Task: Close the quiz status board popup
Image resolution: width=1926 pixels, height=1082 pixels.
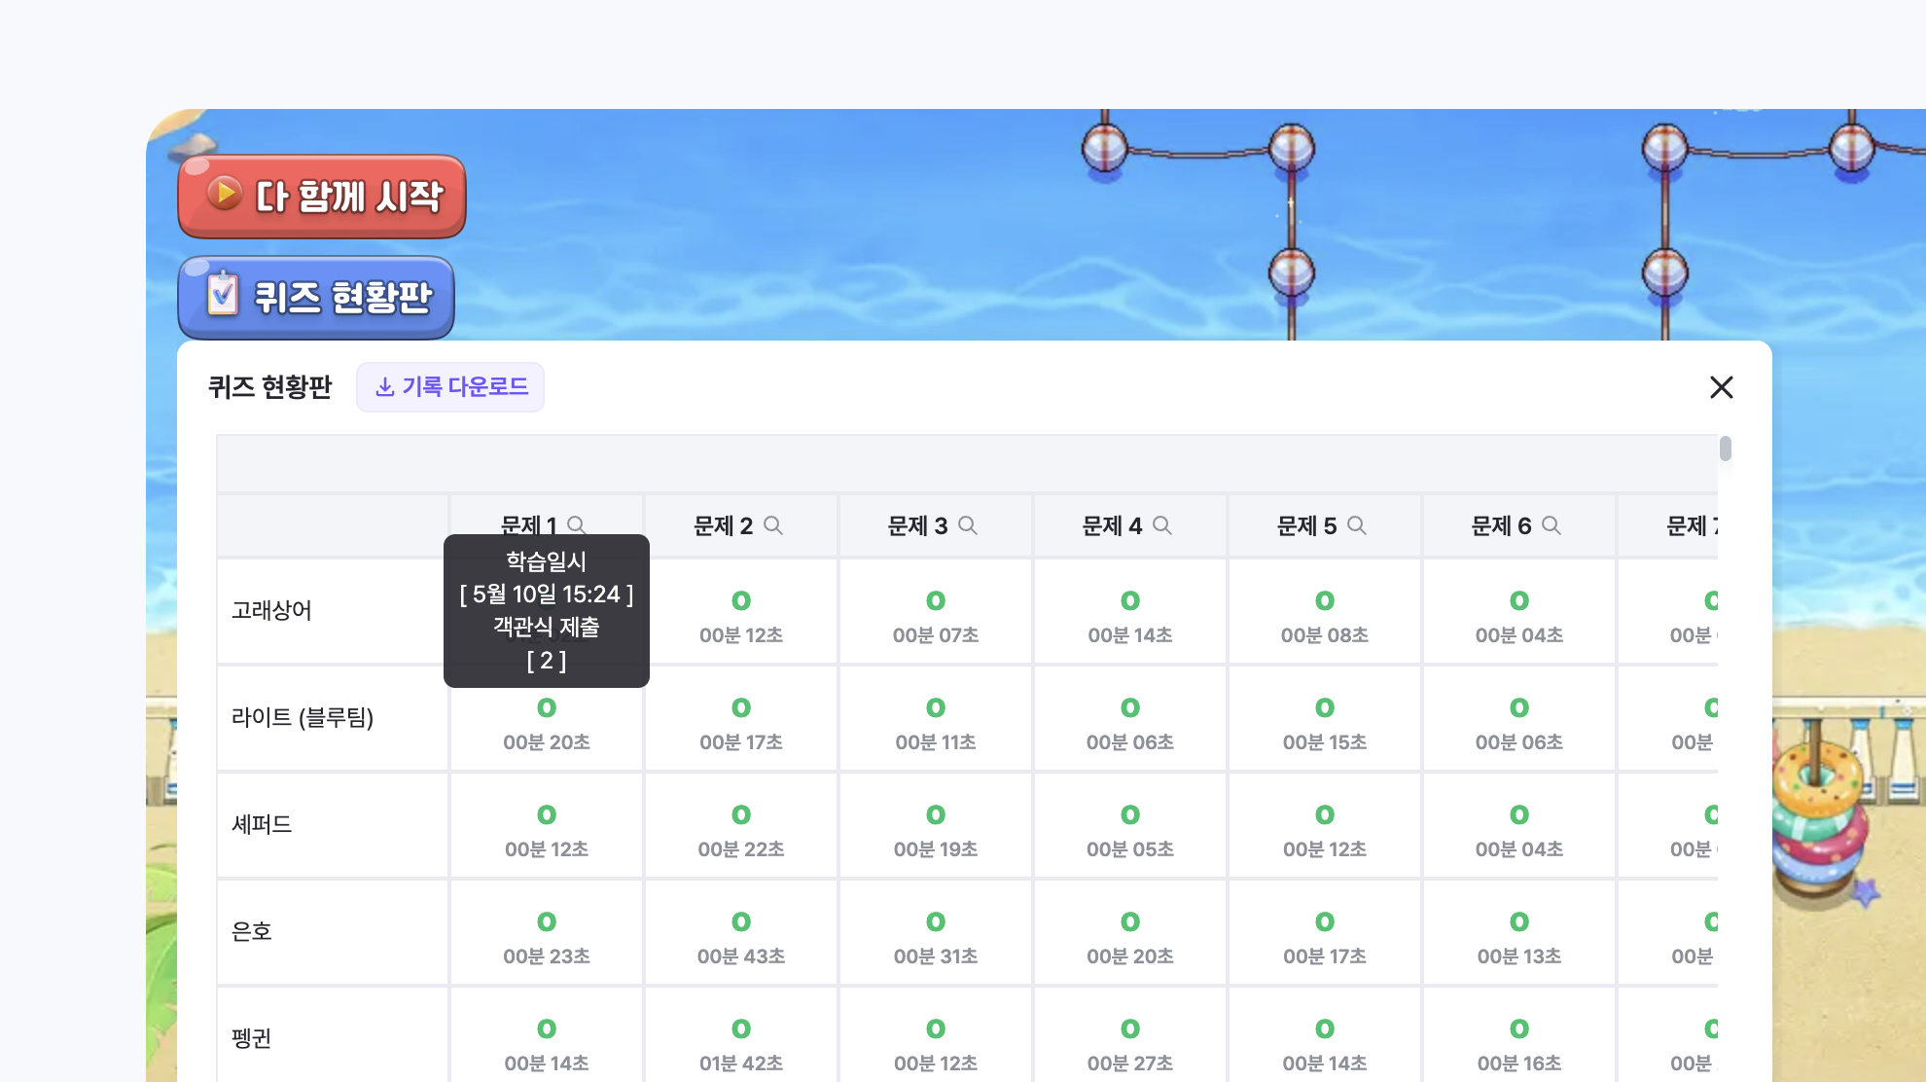Action: (x=1722, y=387)
